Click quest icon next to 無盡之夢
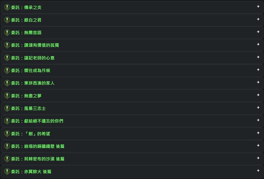This screenshot has height=179, width=264. [7, 96]
